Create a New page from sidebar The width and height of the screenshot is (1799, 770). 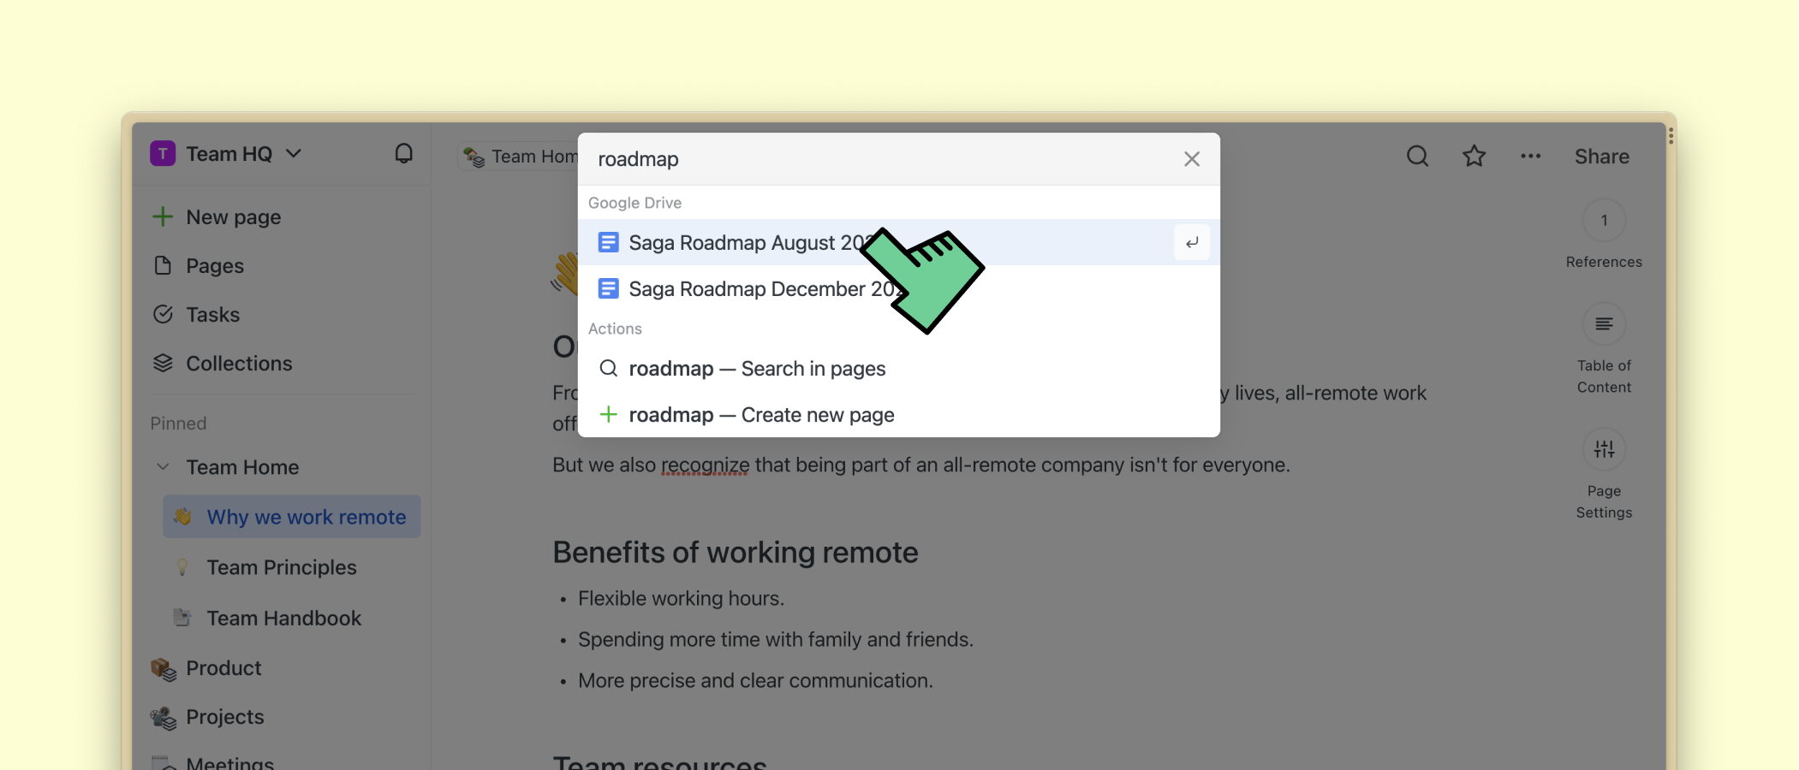(x=233, y=217)
